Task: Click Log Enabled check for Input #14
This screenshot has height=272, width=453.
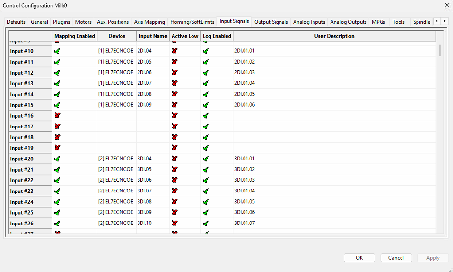Action: tap(206, 94)
